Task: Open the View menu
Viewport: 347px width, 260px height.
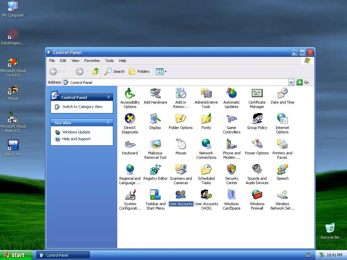Action: click(75, 61)
